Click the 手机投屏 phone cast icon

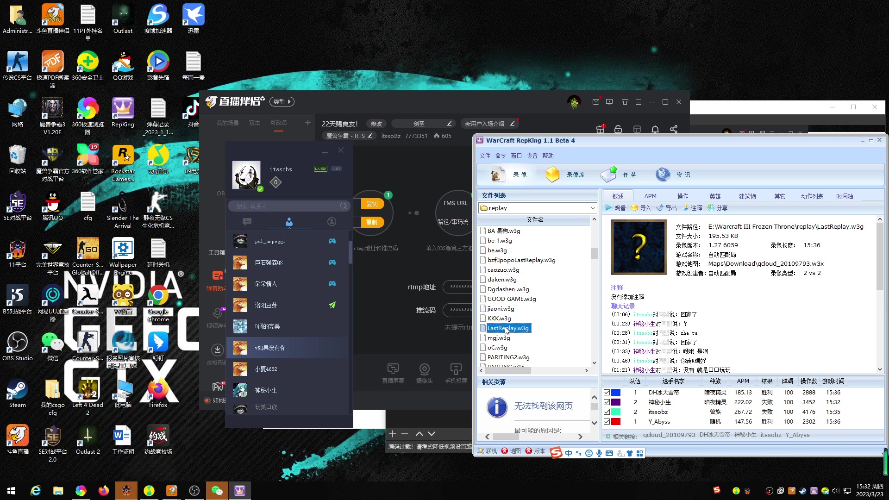tap(456, 373)
